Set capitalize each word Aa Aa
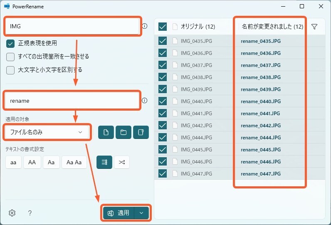Screen dimensions: 331x225 [x=74, y=162]
